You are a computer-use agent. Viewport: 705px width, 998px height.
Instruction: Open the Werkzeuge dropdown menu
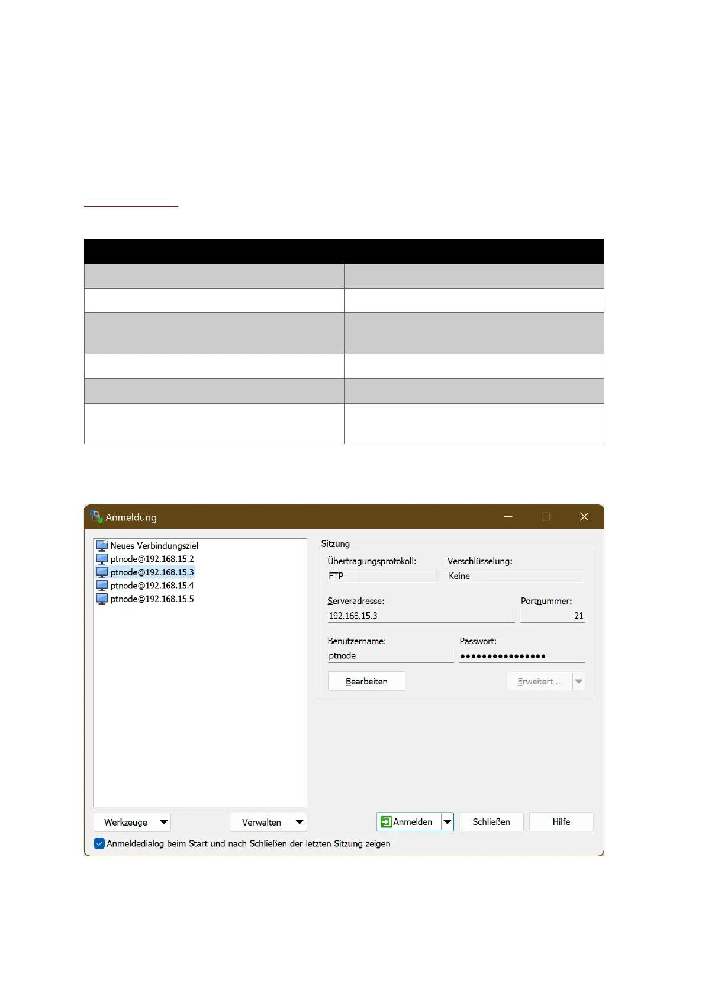(132, 823)
